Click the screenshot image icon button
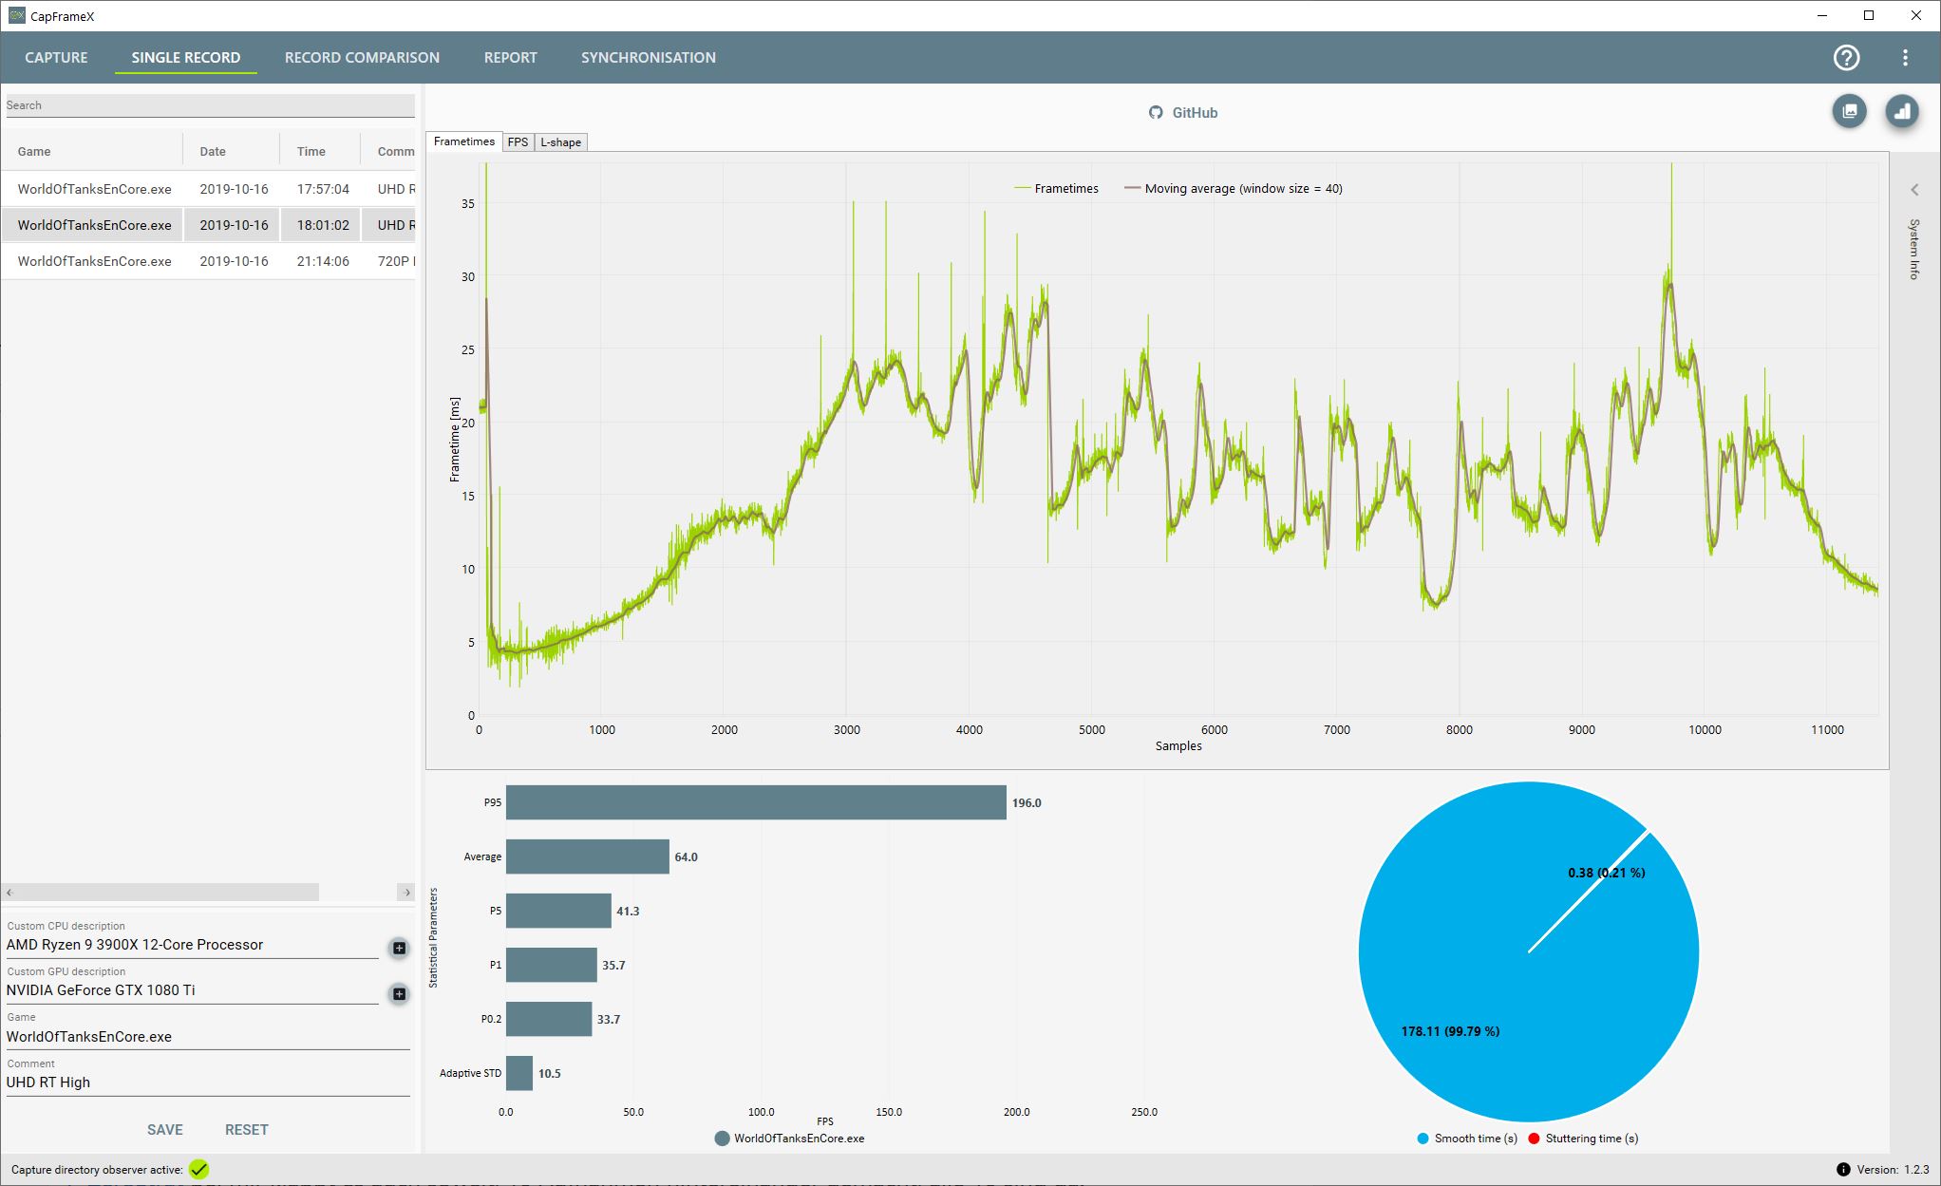Viewport: 1941px width, 1186px height. tap(1849, 112)
